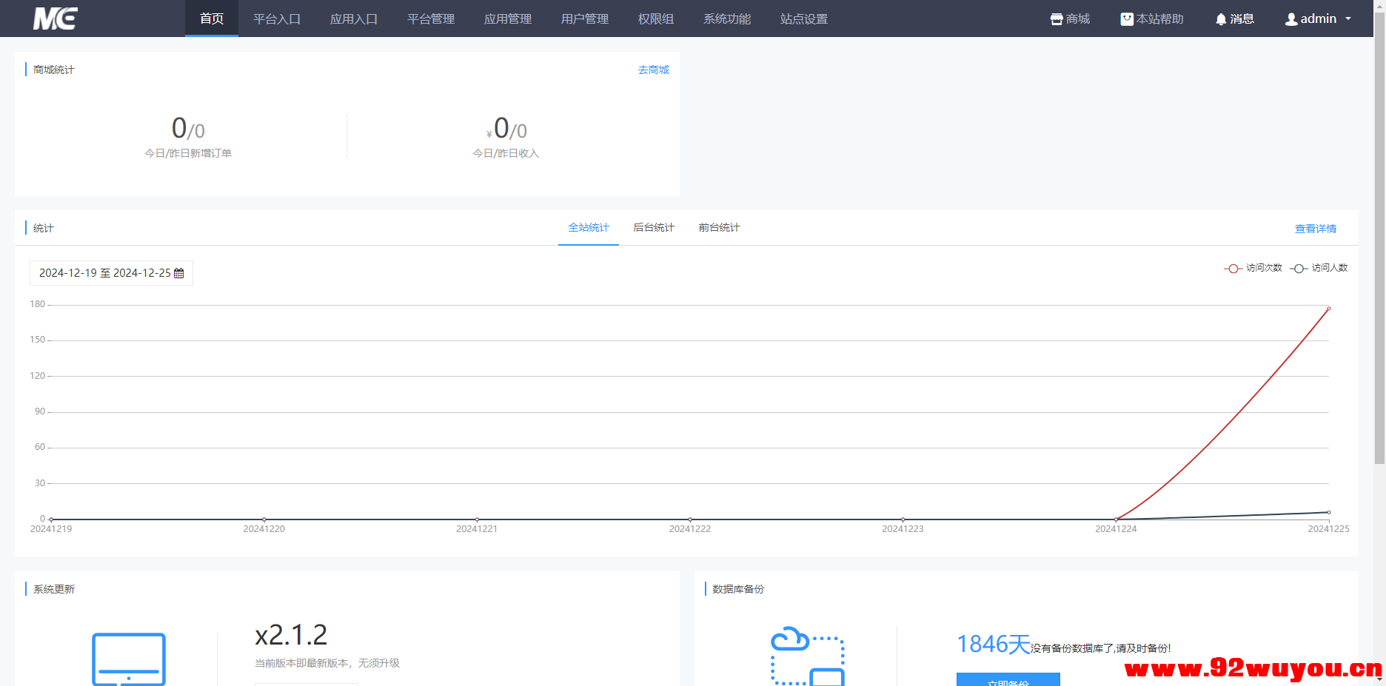Open the 系统功能 menu

[x=727, y=19]
